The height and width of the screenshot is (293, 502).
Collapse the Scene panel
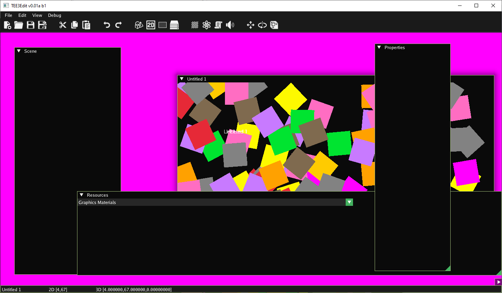point(19,51)
